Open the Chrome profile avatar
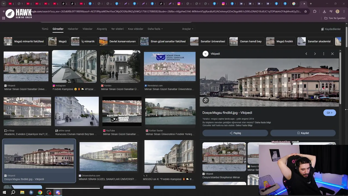The width and height of the screenshot is (348, 196). tap(337, 11)
